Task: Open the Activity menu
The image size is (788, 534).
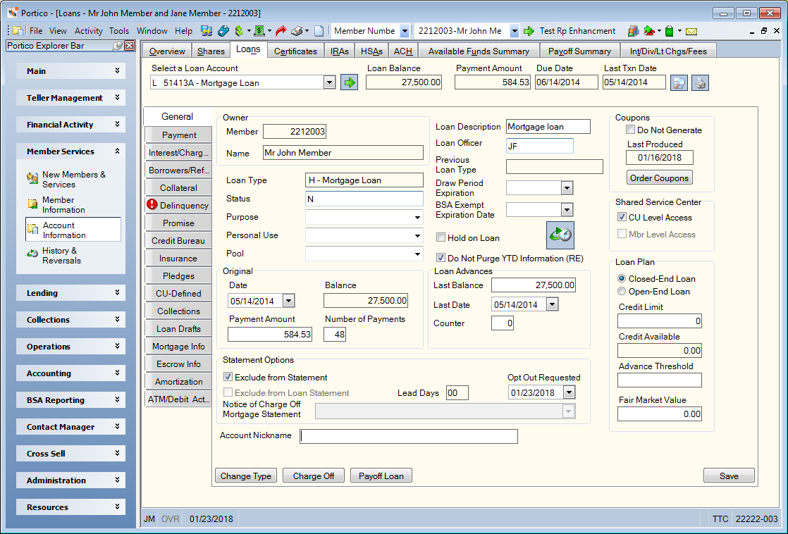Action: (88, 30)
